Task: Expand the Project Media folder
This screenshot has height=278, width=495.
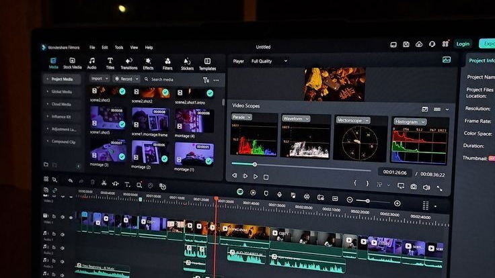Action: [62, 79]
